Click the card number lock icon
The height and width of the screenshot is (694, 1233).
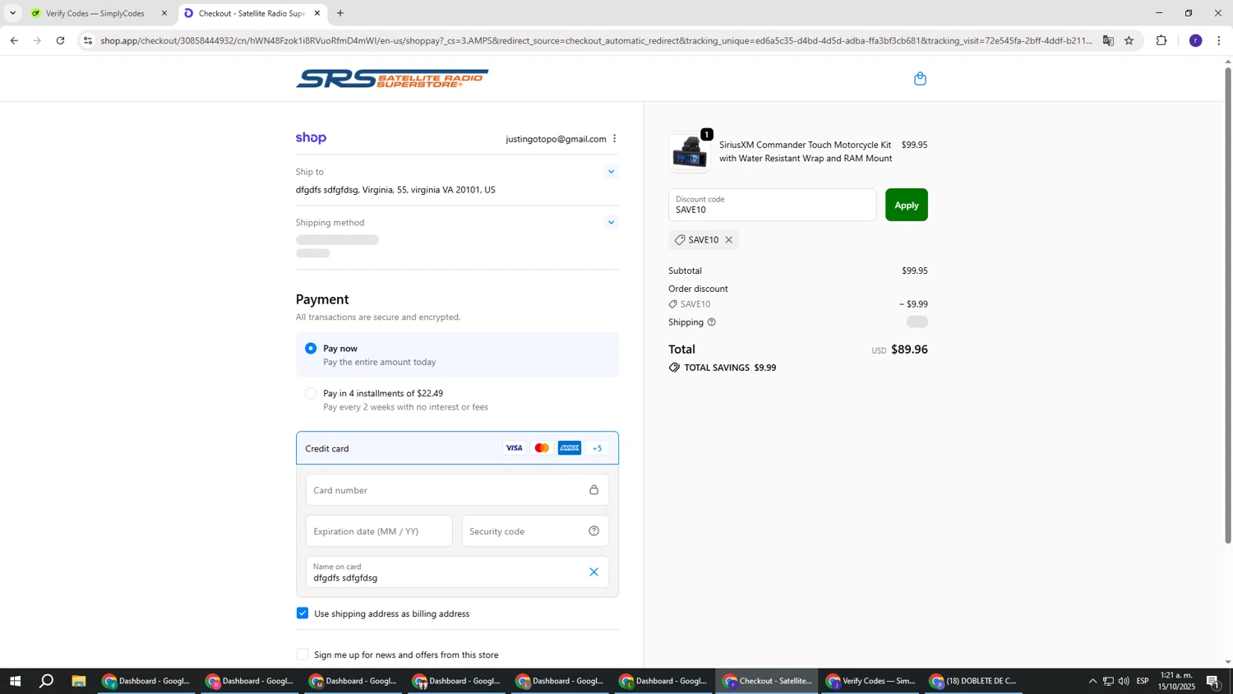point(593,490)
